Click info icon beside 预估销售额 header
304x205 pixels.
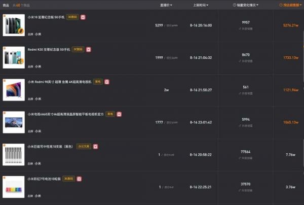tap(281, 5)
